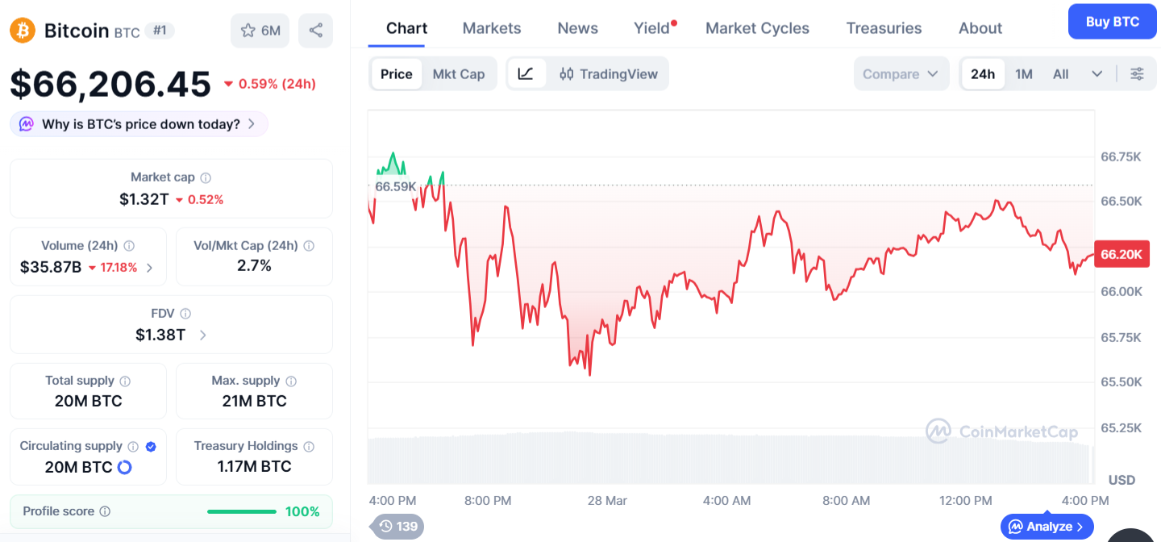
Task: Open the history clock icon showing 139
Action: pyautogui.click(x=396, y=526)
